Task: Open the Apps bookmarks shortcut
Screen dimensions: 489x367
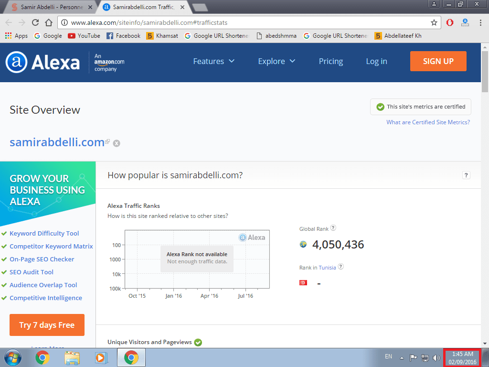Action: tap(16, 36)
